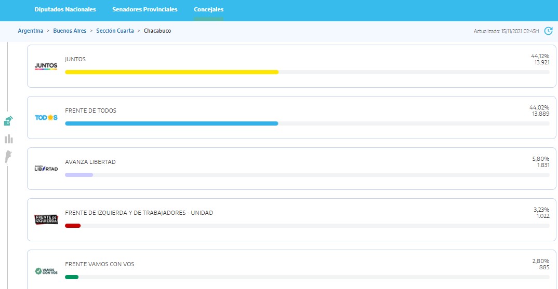Click the Actualizado 15/11/2021 02:45H timestamp
Viewport: 558px width, 289px height.
coord(506,31)
